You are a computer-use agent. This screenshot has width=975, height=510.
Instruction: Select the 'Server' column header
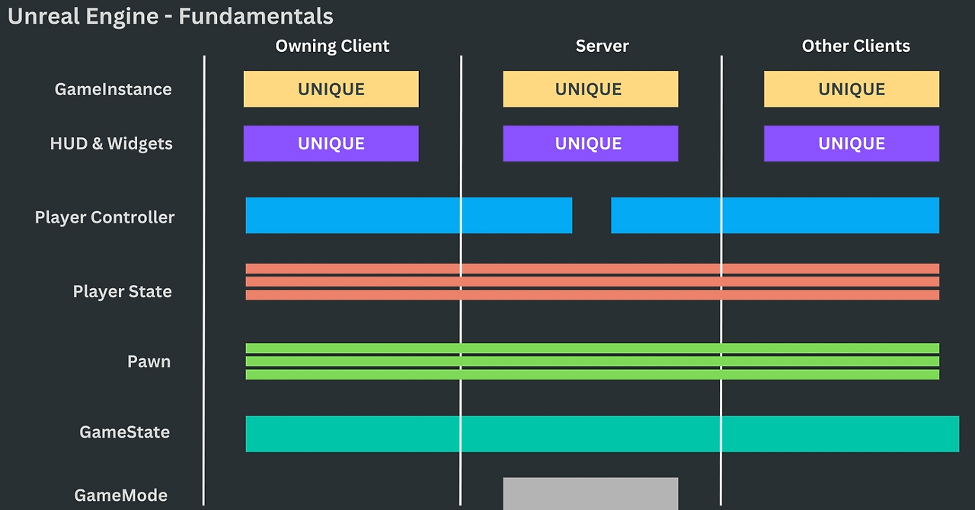602,46
